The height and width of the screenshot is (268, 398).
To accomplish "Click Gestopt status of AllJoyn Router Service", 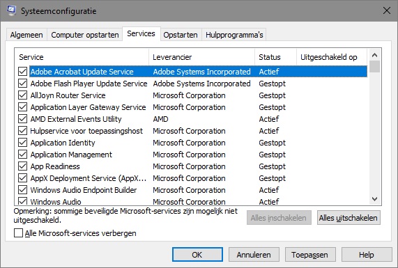I will pos(272,95).
